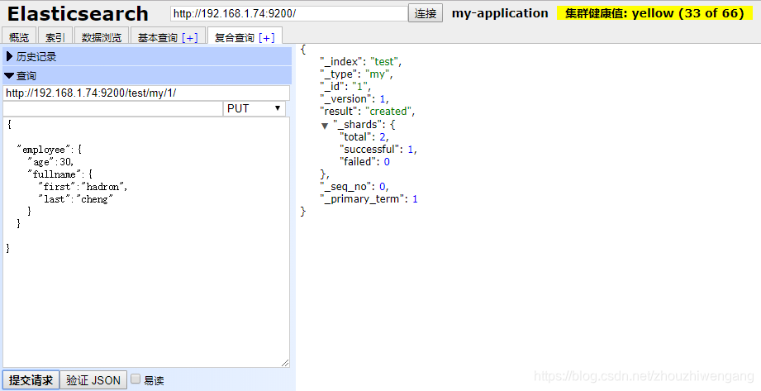This screenshot has height=391, width=761.
Task: Click the "total": 2 shards value
Action: click(364, 137)
